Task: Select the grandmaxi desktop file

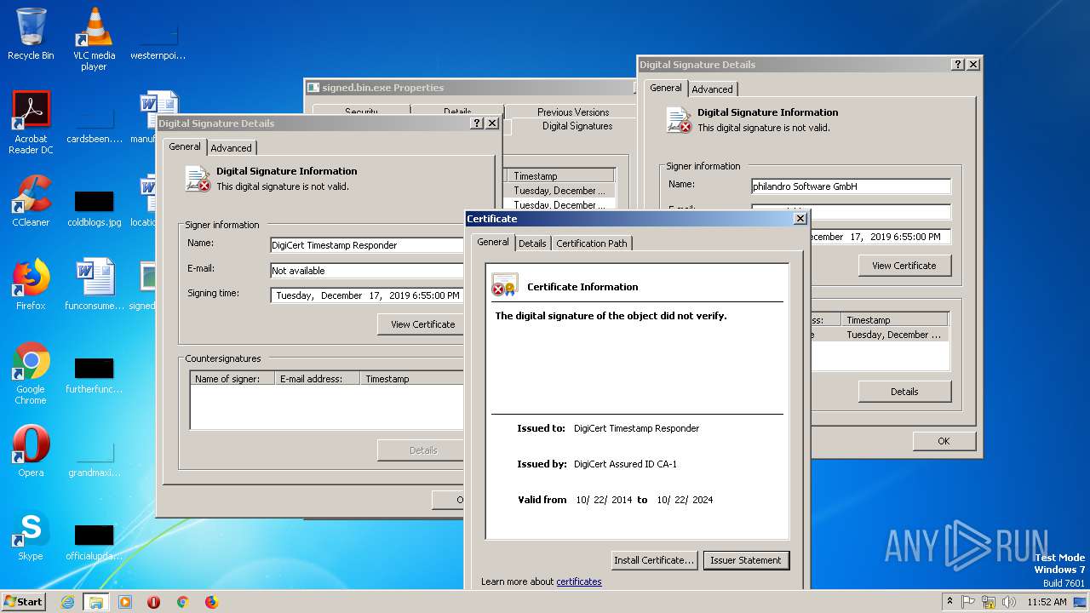Action: click(x=94, y=460)
